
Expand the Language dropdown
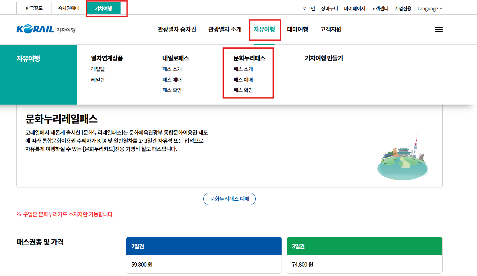tap(430, 9)
